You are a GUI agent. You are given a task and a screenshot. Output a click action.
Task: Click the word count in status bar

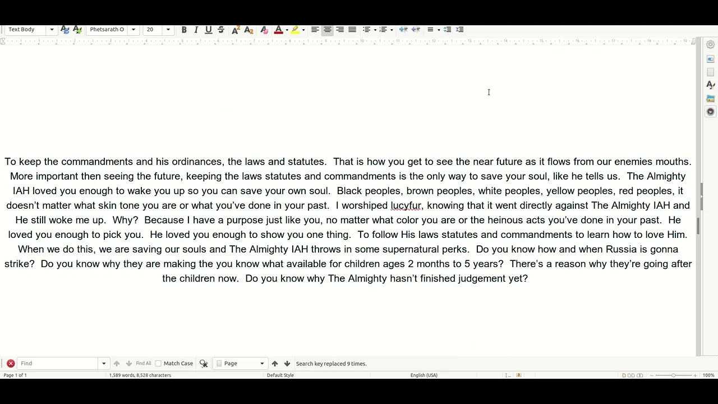pos(140,375)
